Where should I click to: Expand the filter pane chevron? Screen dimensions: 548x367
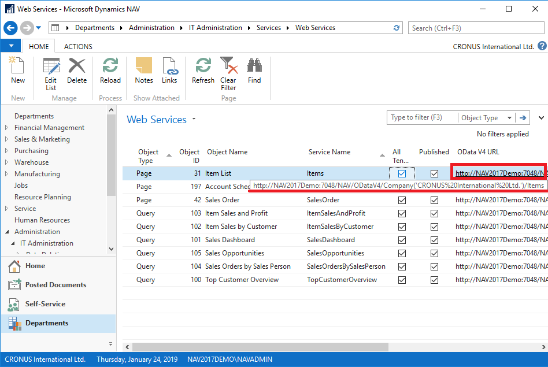pyautogui.click(x=541, y=118)
